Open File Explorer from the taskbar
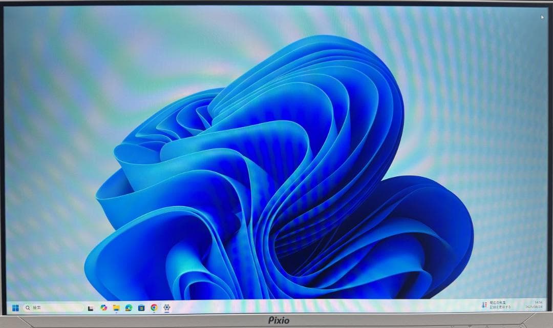Image resolution: width=553 pixels, height=328 pixels. 116,307
